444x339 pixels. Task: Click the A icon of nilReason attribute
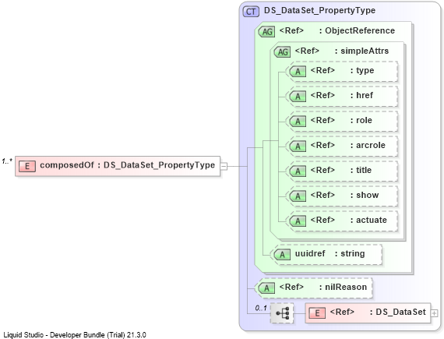(266, 288)
